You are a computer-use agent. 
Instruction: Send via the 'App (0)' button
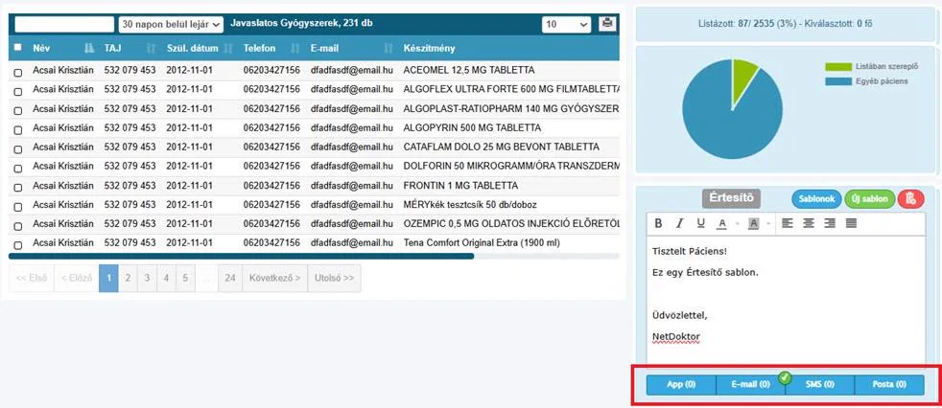point(681,385)
